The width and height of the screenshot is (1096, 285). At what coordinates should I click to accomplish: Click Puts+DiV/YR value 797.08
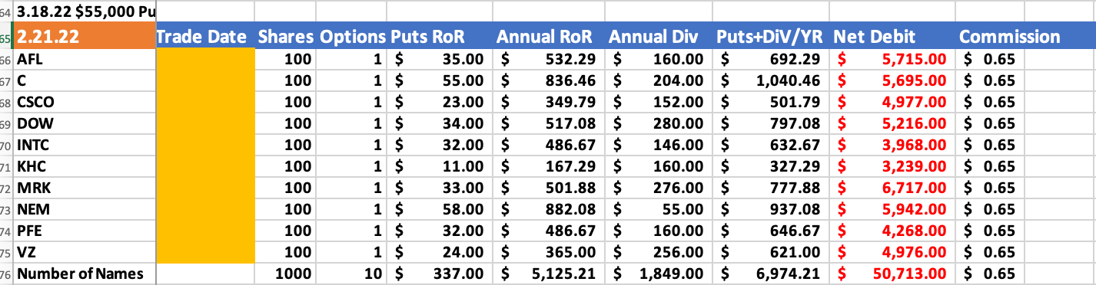tap(771, 123)
